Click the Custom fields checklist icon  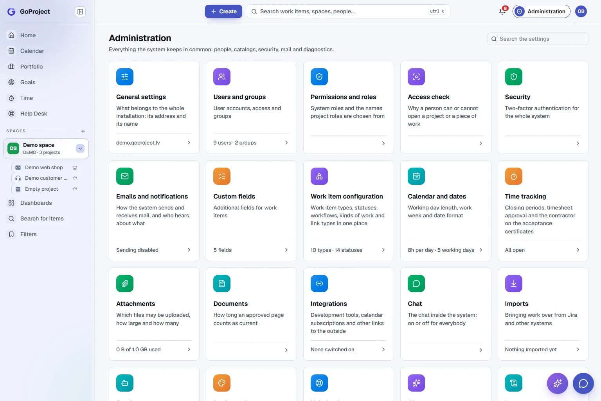click(x=222, y=176)
